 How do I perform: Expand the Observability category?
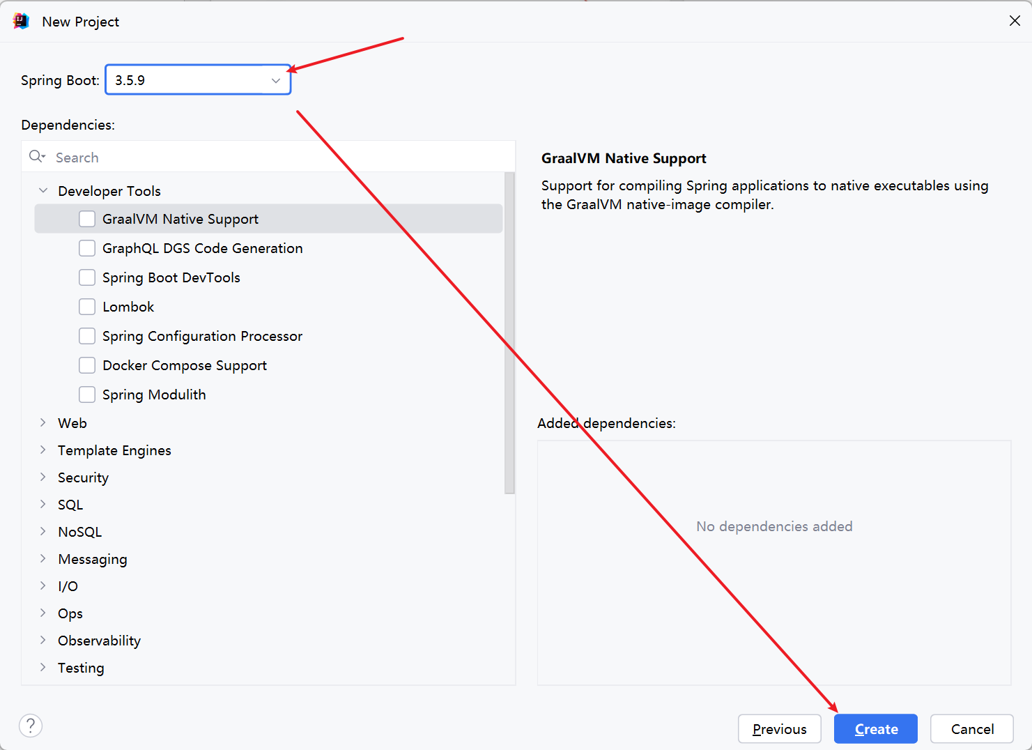click(x=43, y=641)
